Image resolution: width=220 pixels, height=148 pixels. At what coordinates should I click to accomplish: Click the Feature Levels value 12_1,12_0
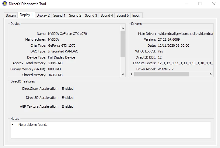[186, 63]
